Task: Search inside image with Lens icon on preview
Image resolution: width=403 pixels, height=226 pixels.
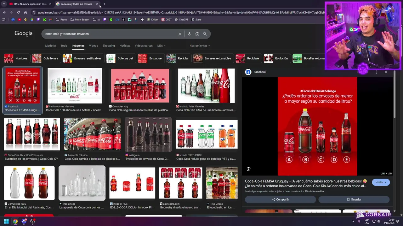Action: (248, 169)
